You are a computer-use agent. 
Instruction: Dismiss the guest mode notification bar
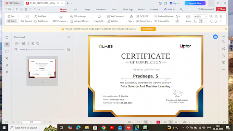[226, 29]
